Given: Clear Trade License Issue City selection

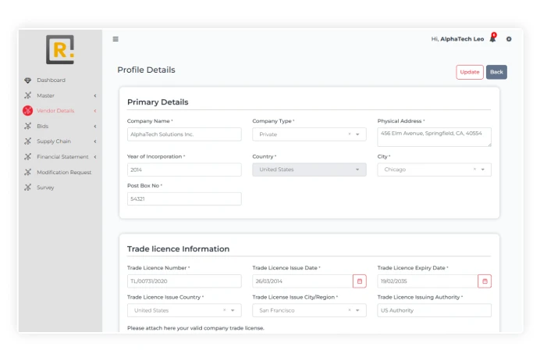Looking at the screenshot, I should tap(349, 310).
